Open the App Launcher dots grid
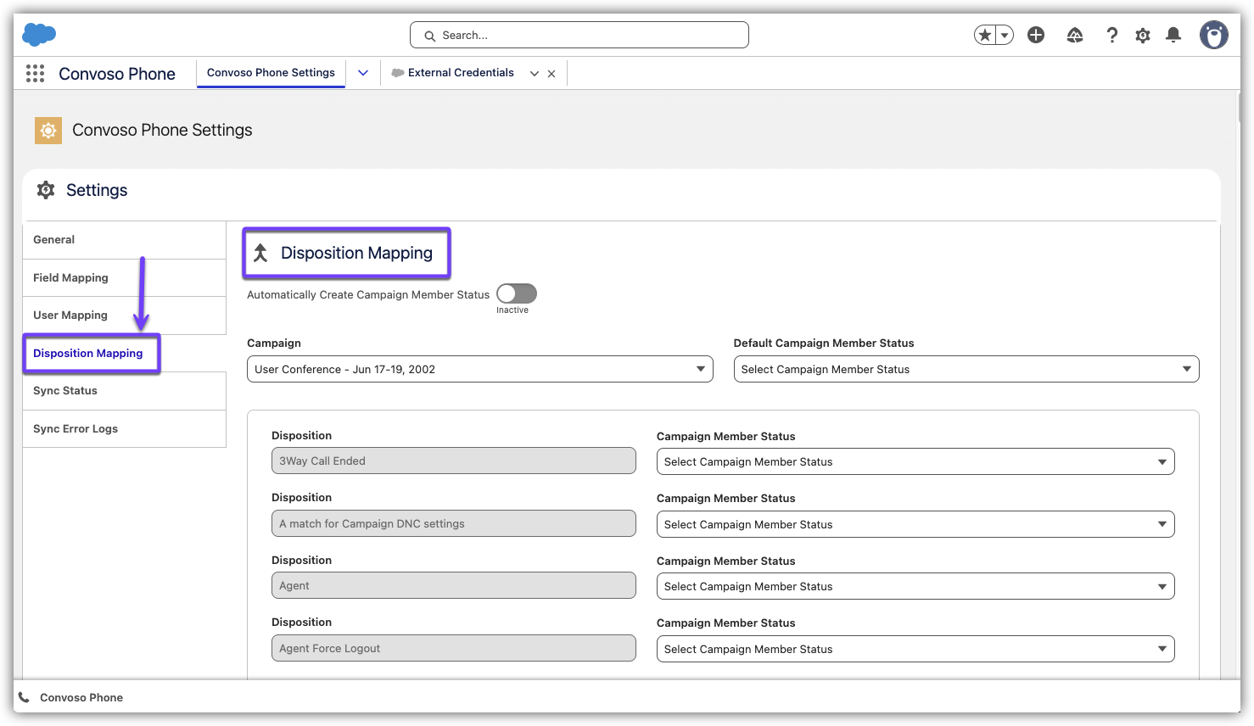This screenshot has width=1254, height=726. (35, 74)
